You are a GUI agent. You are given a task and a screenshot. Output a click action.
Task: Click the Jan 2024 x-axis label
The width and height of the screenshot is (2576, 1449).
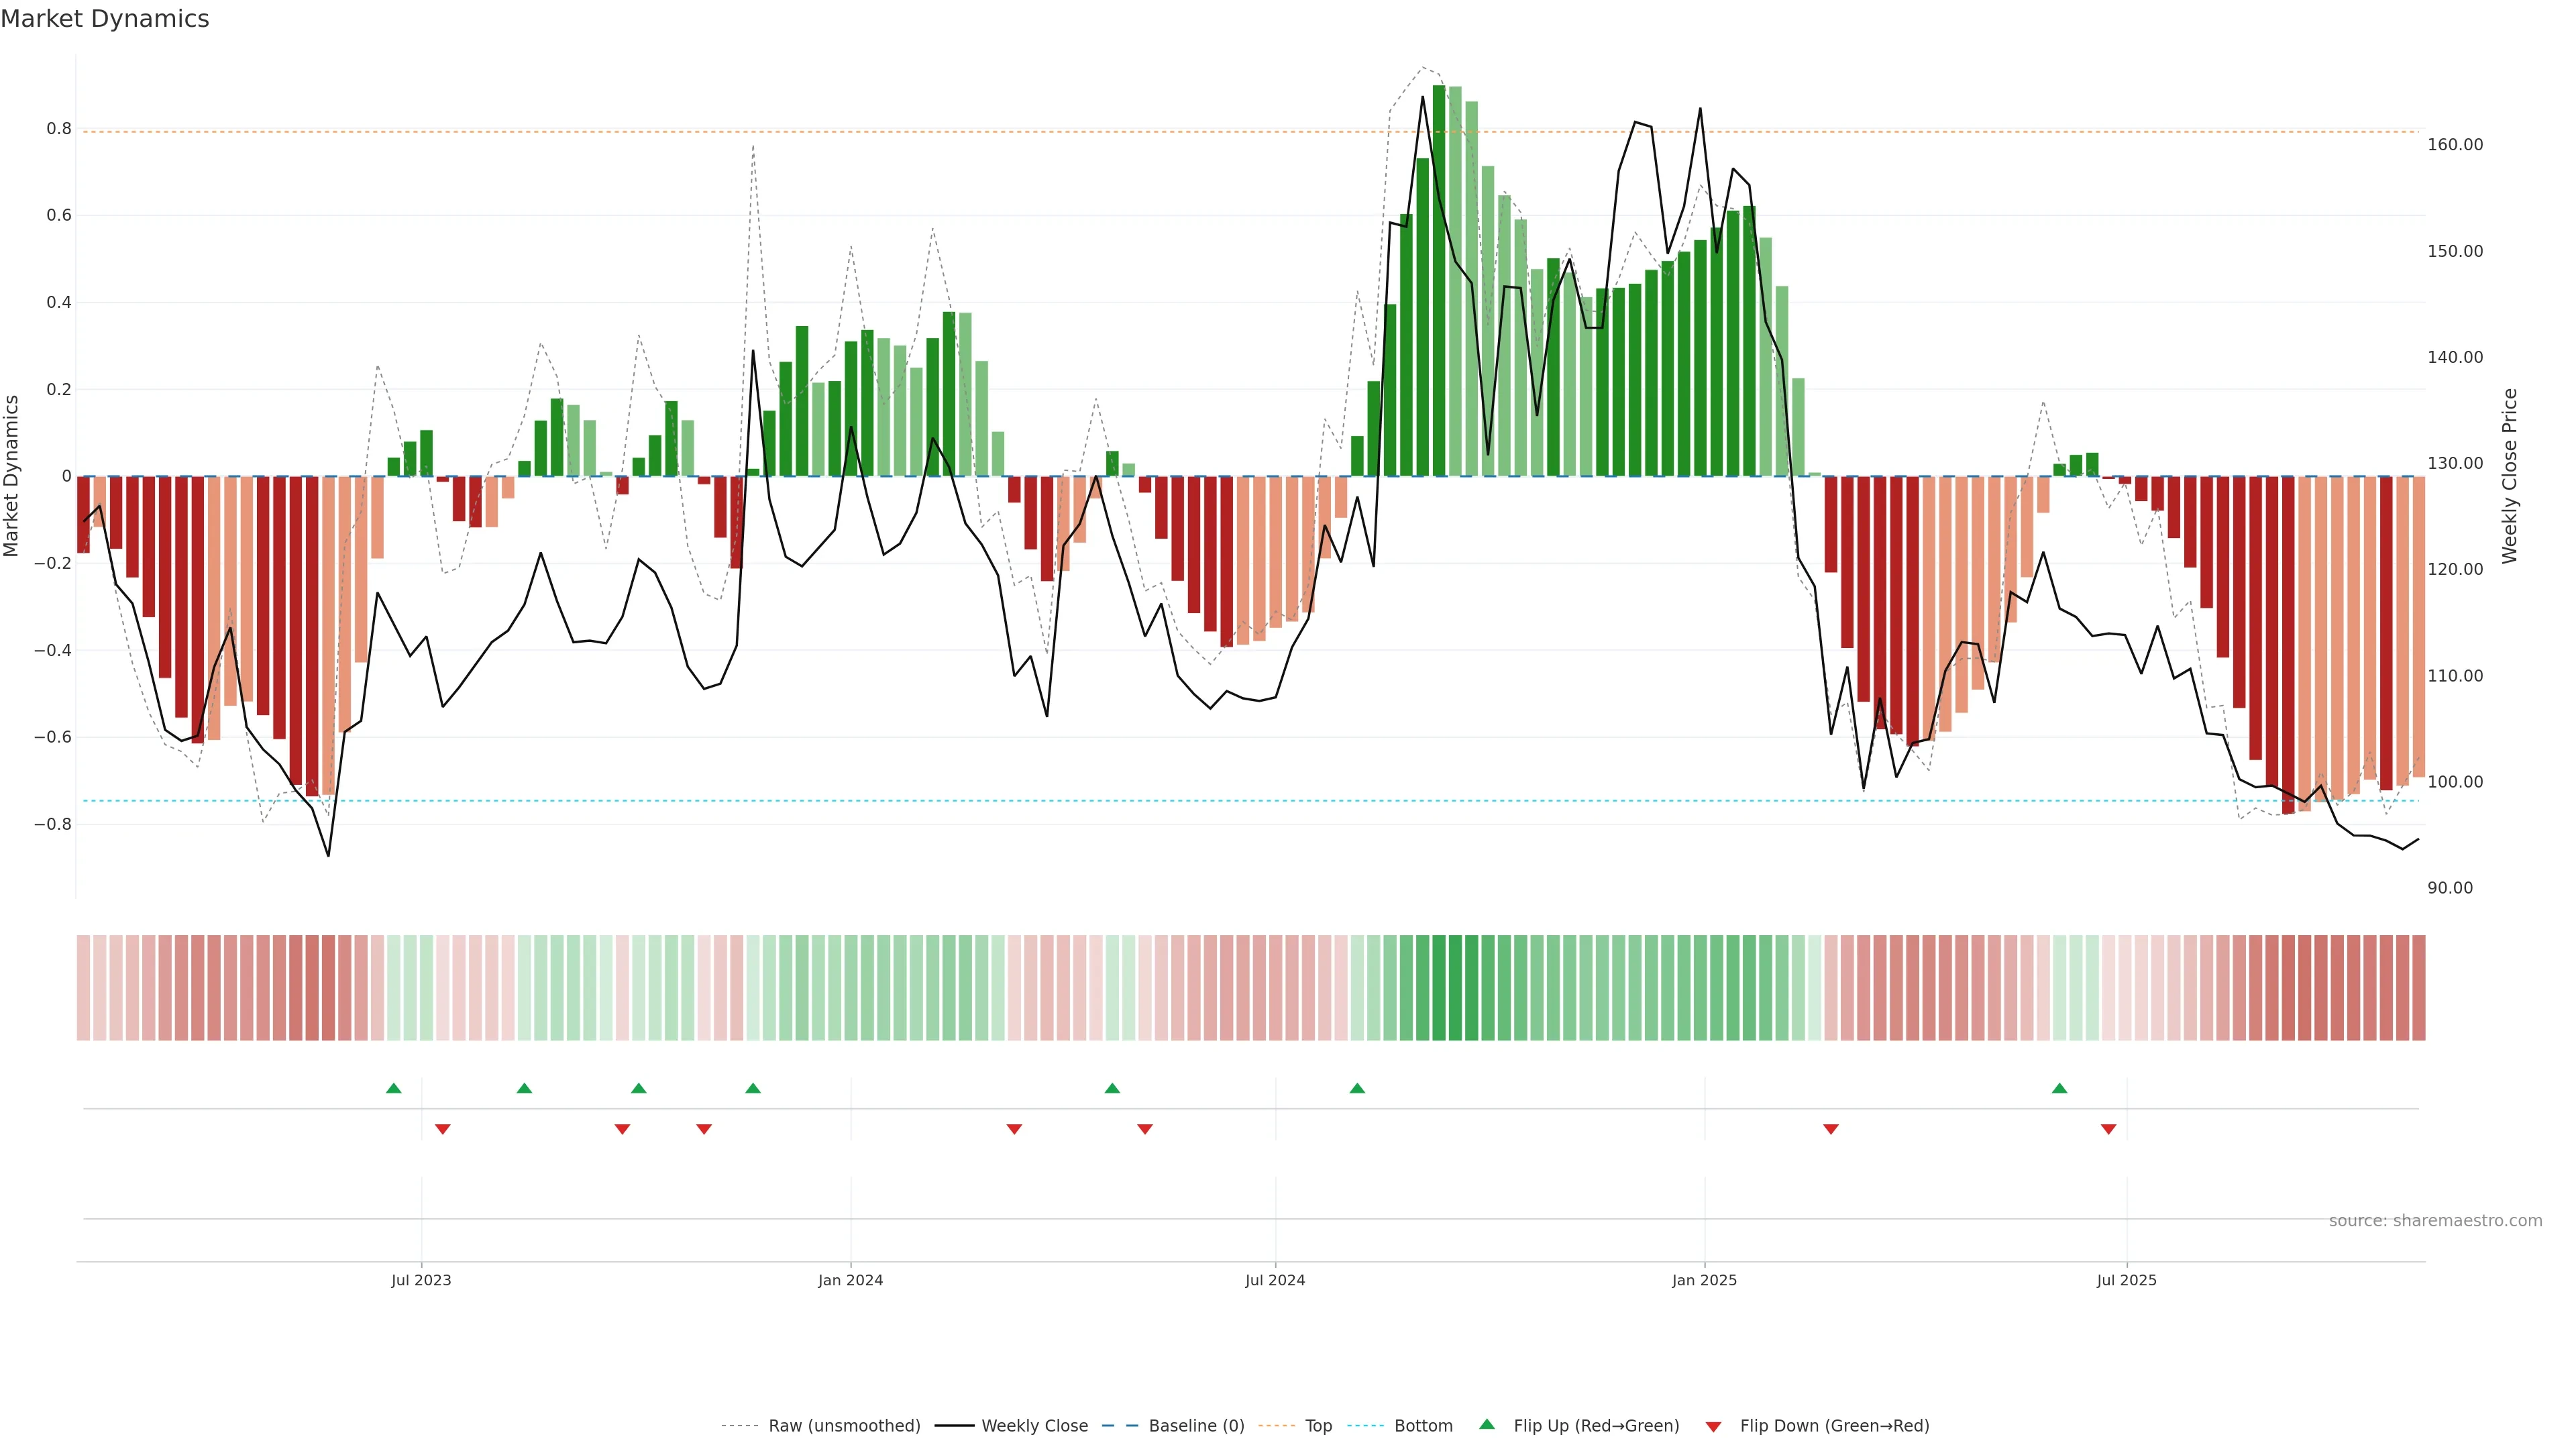point(850,1280)
